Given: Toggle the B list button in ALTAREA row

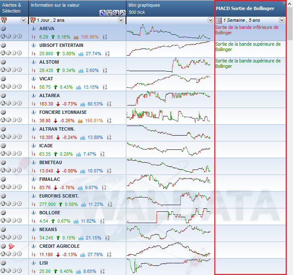Looking at the screenshot, I should [8, 103].
